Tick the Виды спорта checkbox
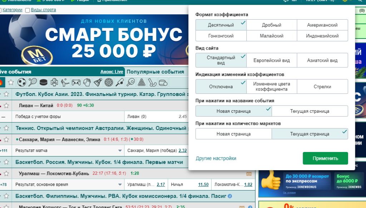 pyautogui.click(x=28, y=10)
